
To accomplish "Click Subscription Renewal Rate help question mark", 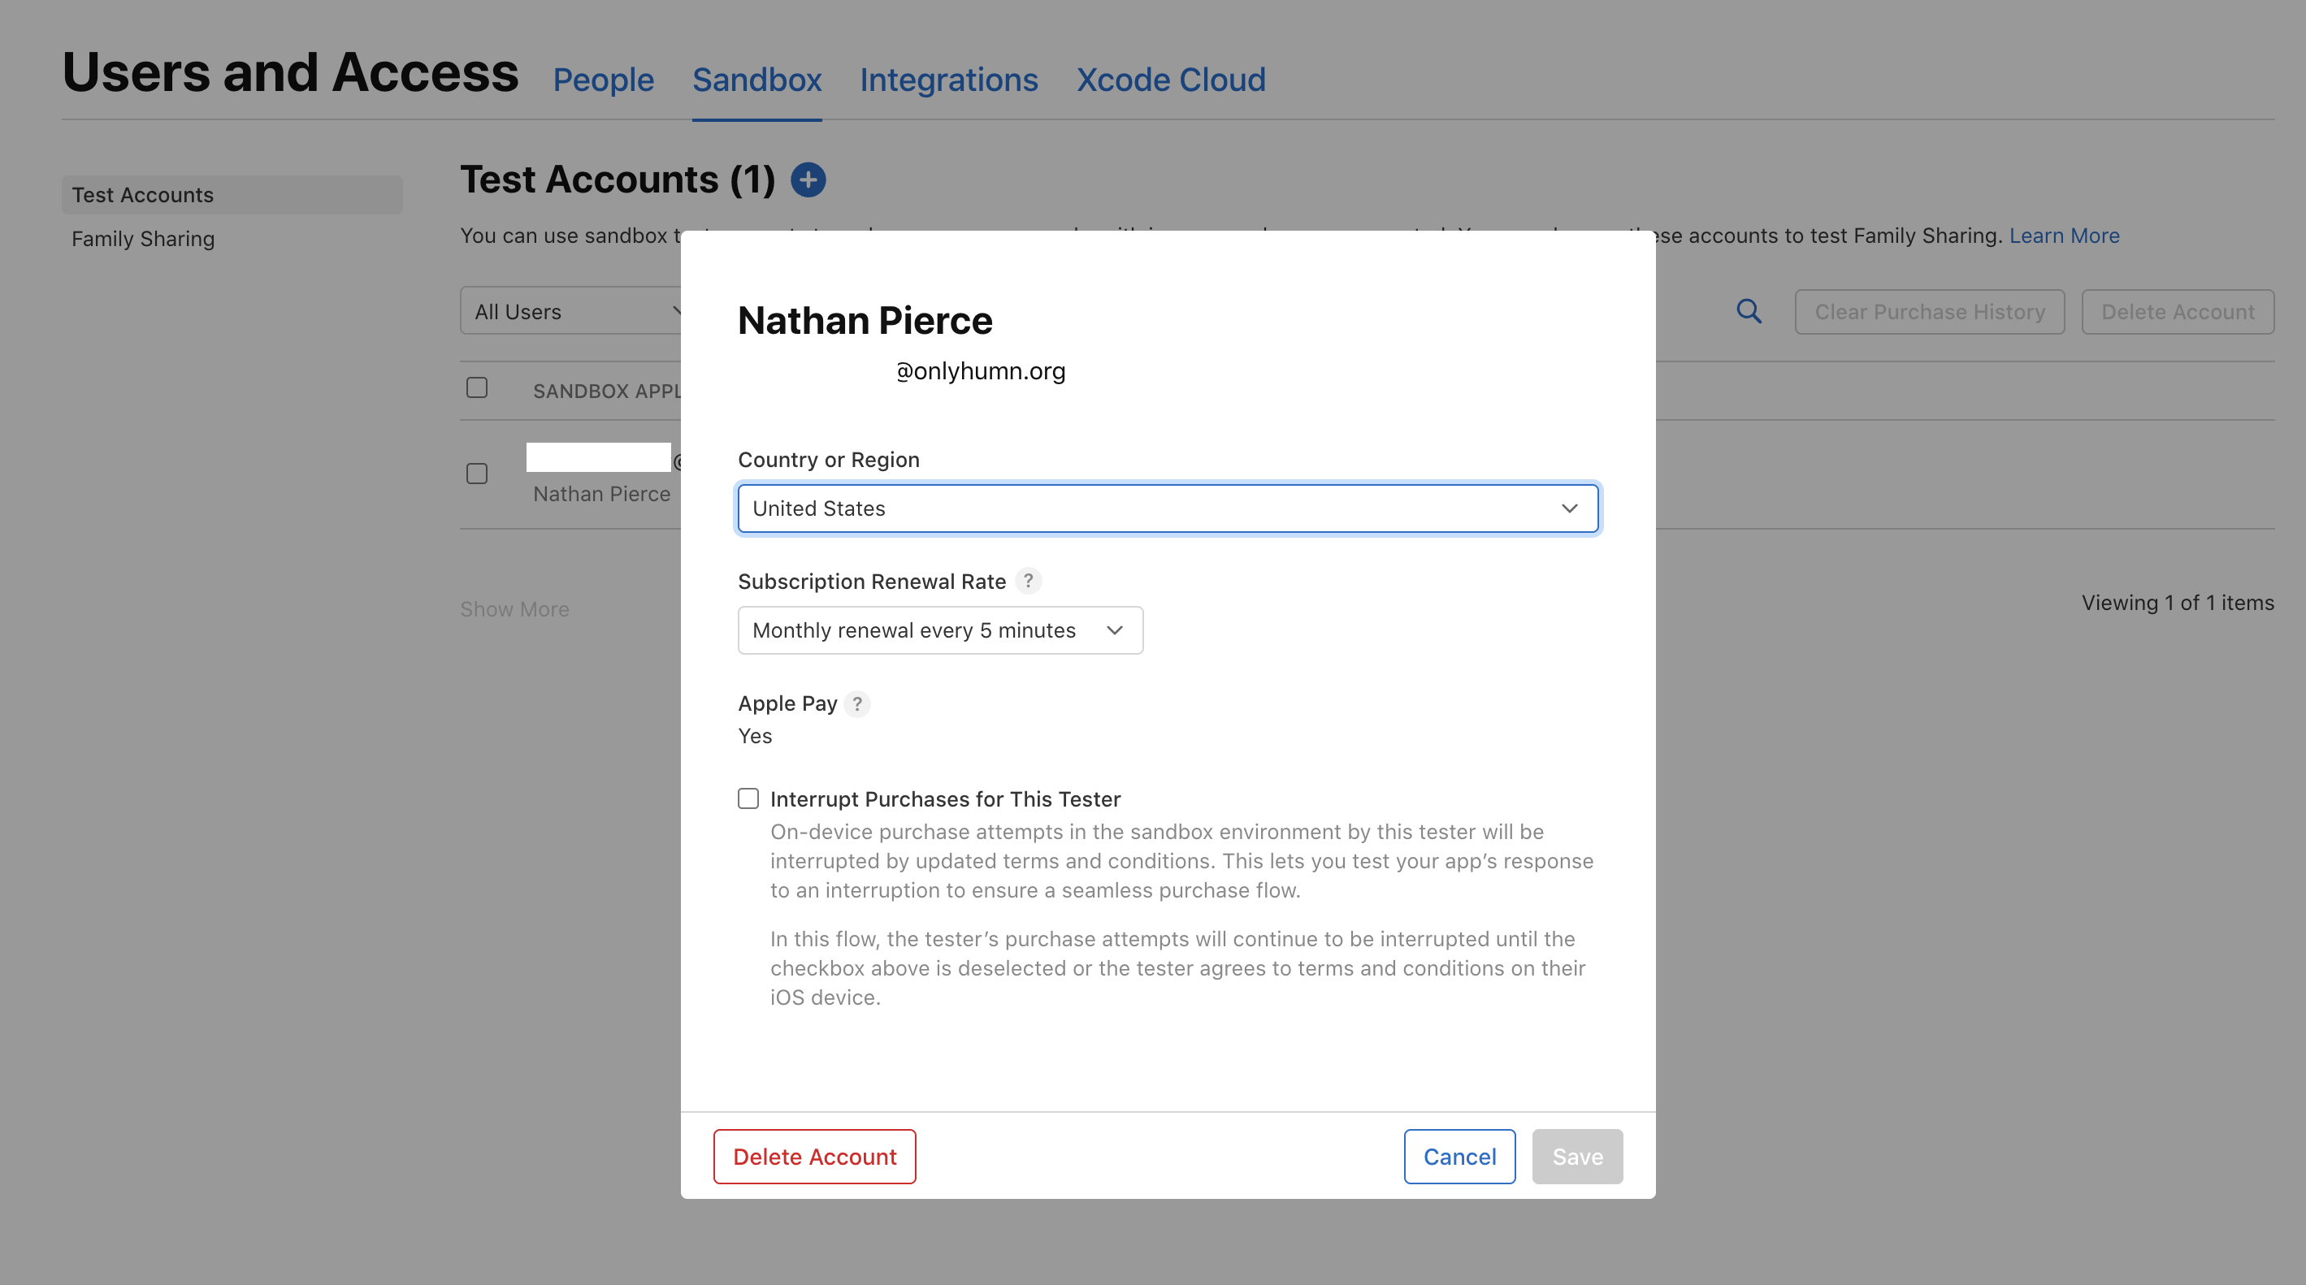I will coord(1029,581).
